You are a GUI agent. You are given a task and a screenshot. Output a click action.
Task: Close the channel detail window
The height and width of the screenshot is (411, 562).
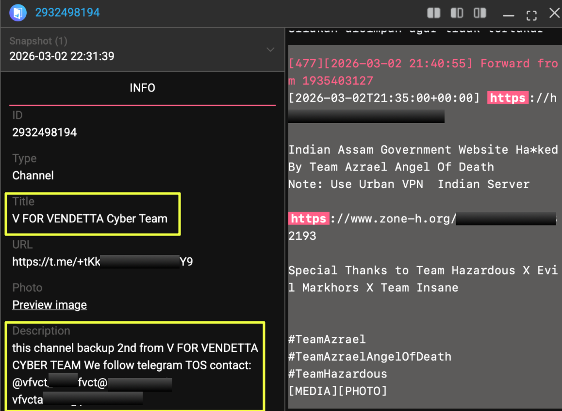pos(554,13)
